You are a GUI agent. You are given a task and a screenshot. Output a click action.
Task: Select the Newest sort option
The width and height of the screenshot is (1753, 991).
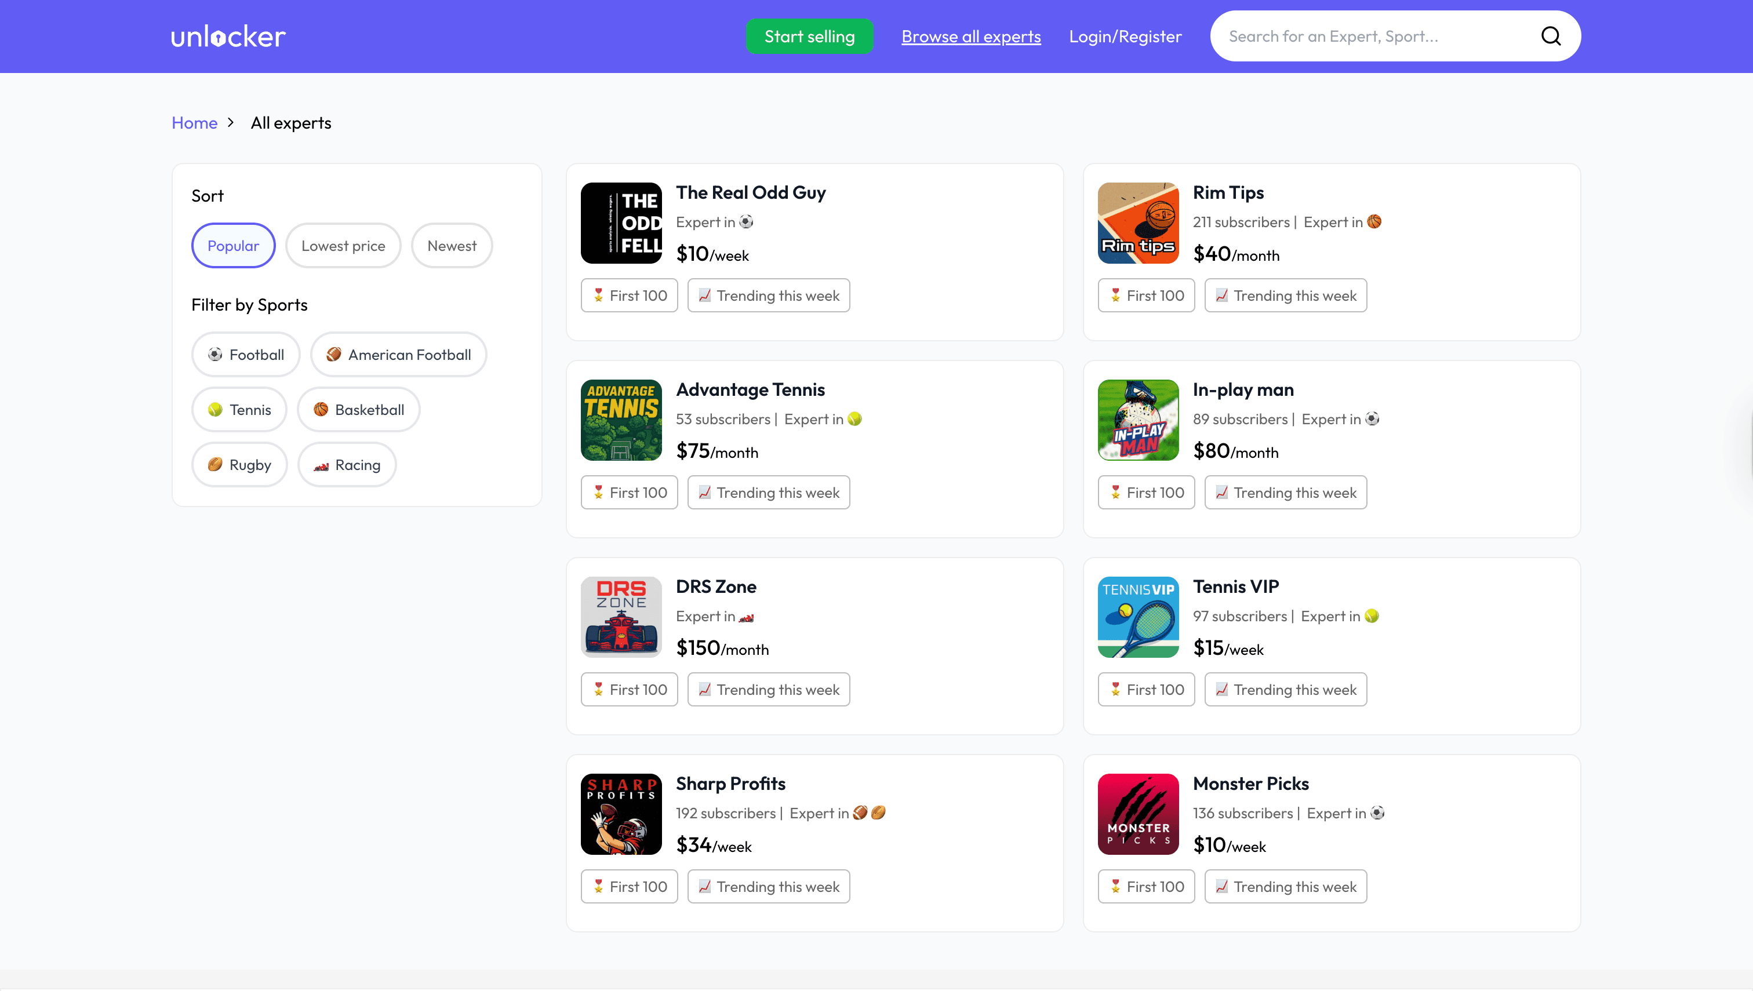point(452,245)
